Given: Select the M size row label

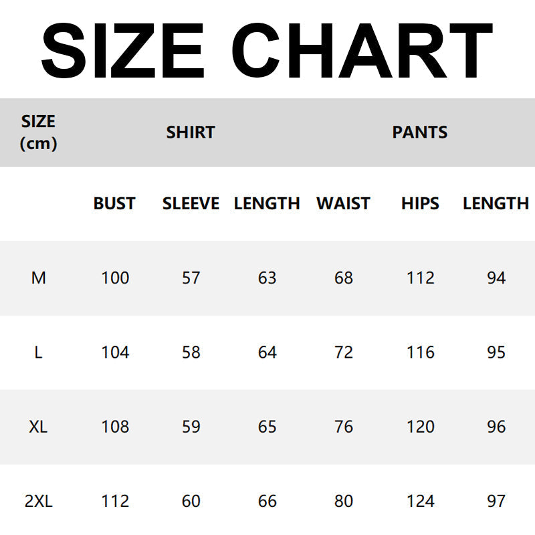Looking at the screenshot, I should pos(39,278).
